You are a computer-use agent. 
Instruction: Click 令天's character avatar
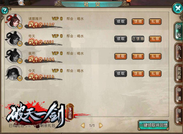(x=14, y=73)
